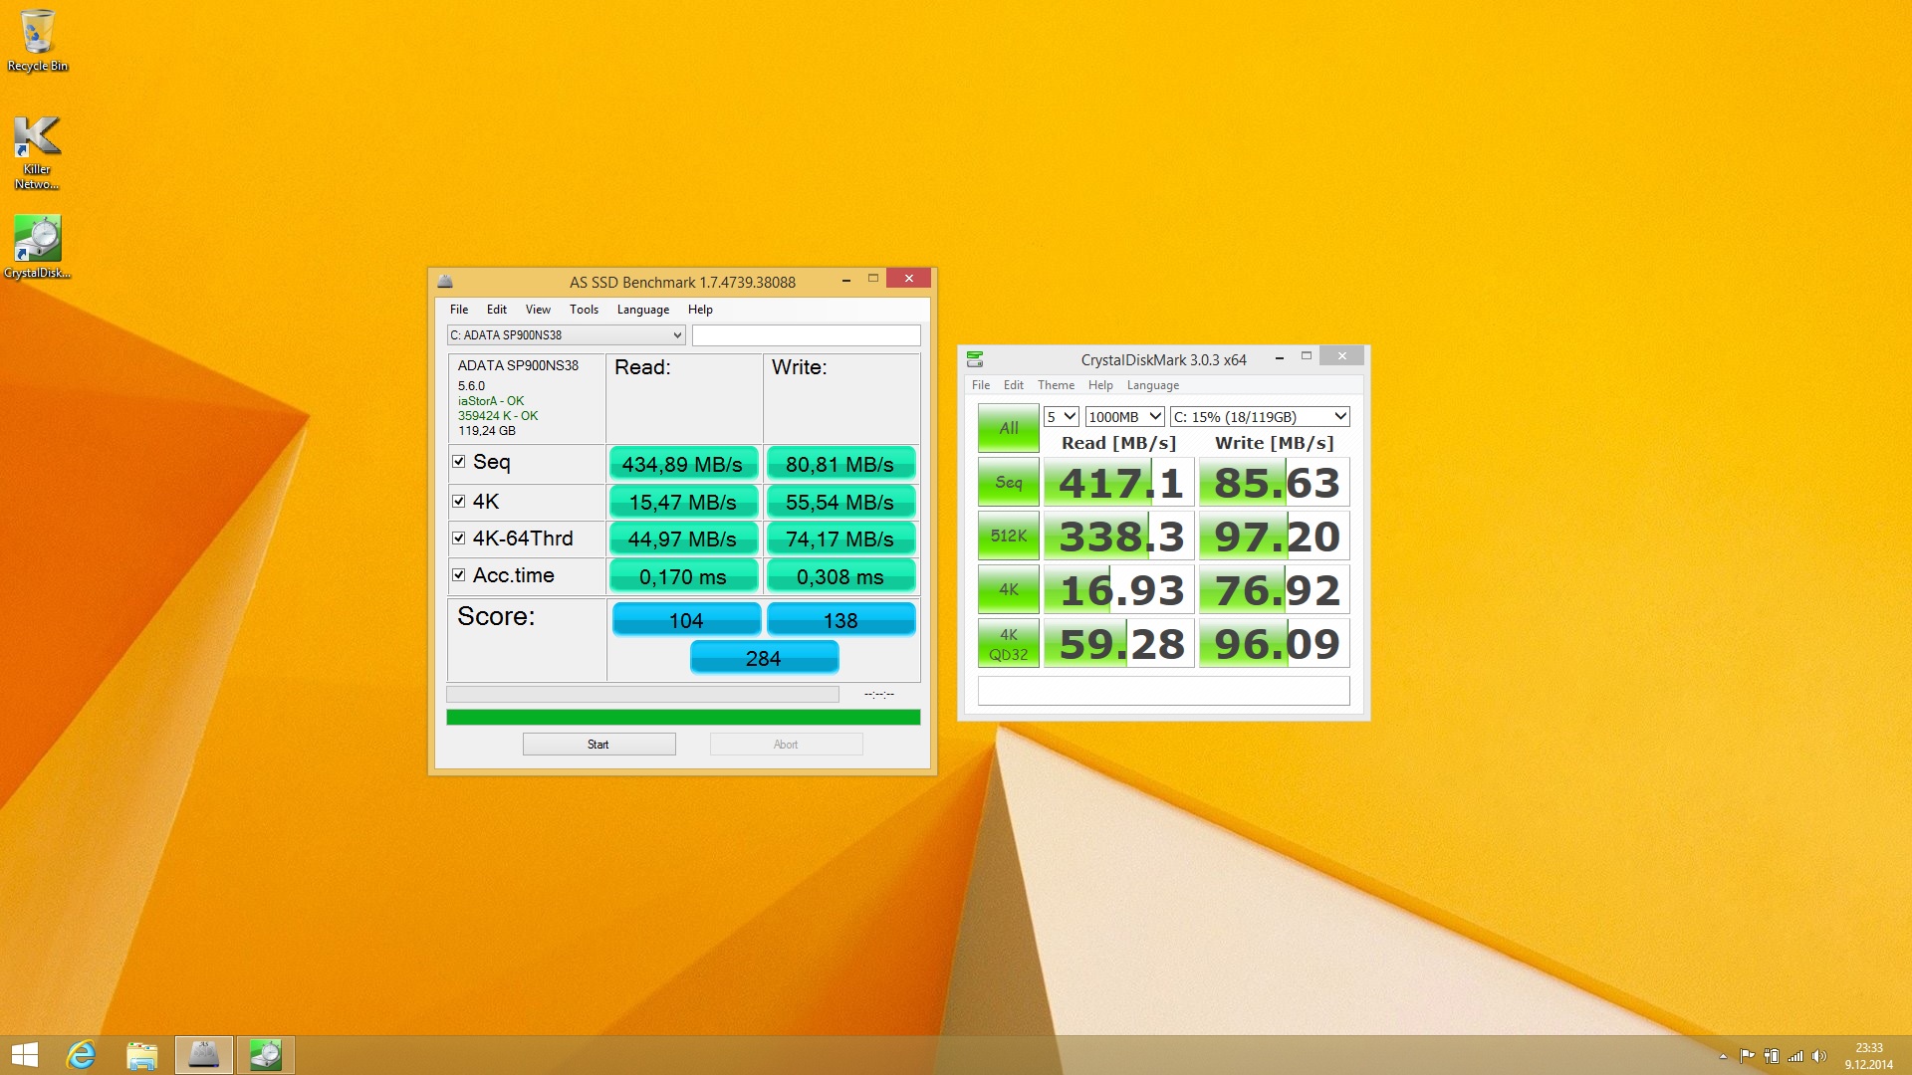Image resolution: width=1912 pixels, height=1075 pixels.
Task: Open the network signal tray icon
Action: tap(1795, 1056)
